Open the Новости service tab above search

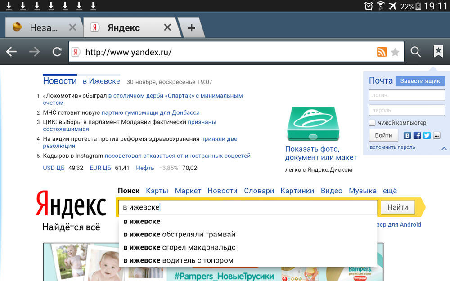(x=222, y=191)
